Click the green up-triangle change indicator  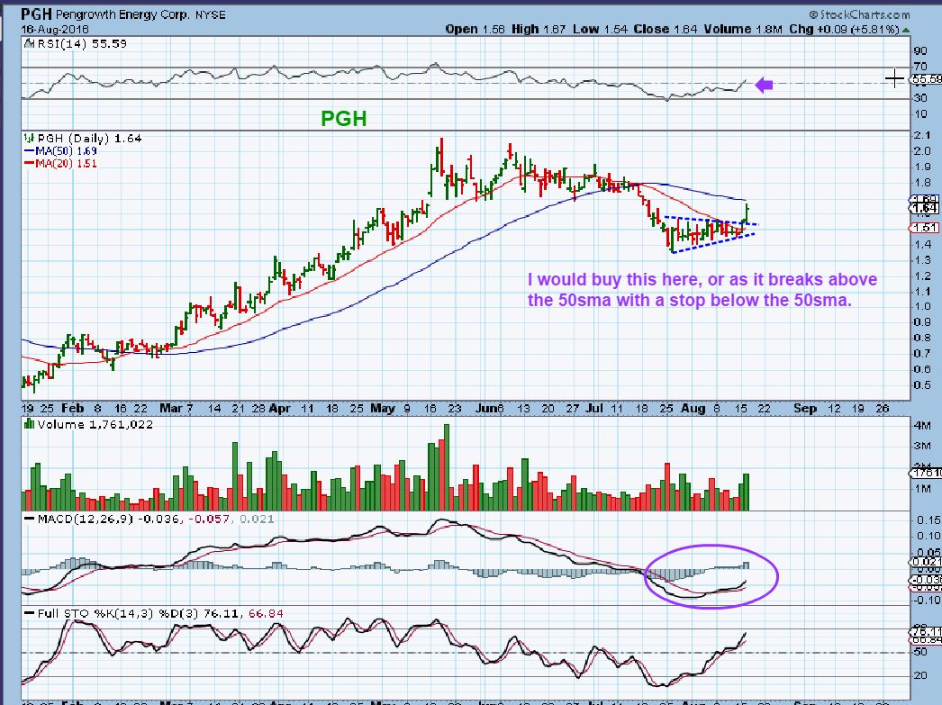(x=906, y=30)
